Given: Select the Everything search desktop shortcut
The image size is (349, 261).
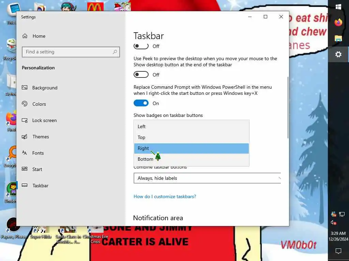Looking at the screenshot, I should pyautogui.click(x=10, y=157).
